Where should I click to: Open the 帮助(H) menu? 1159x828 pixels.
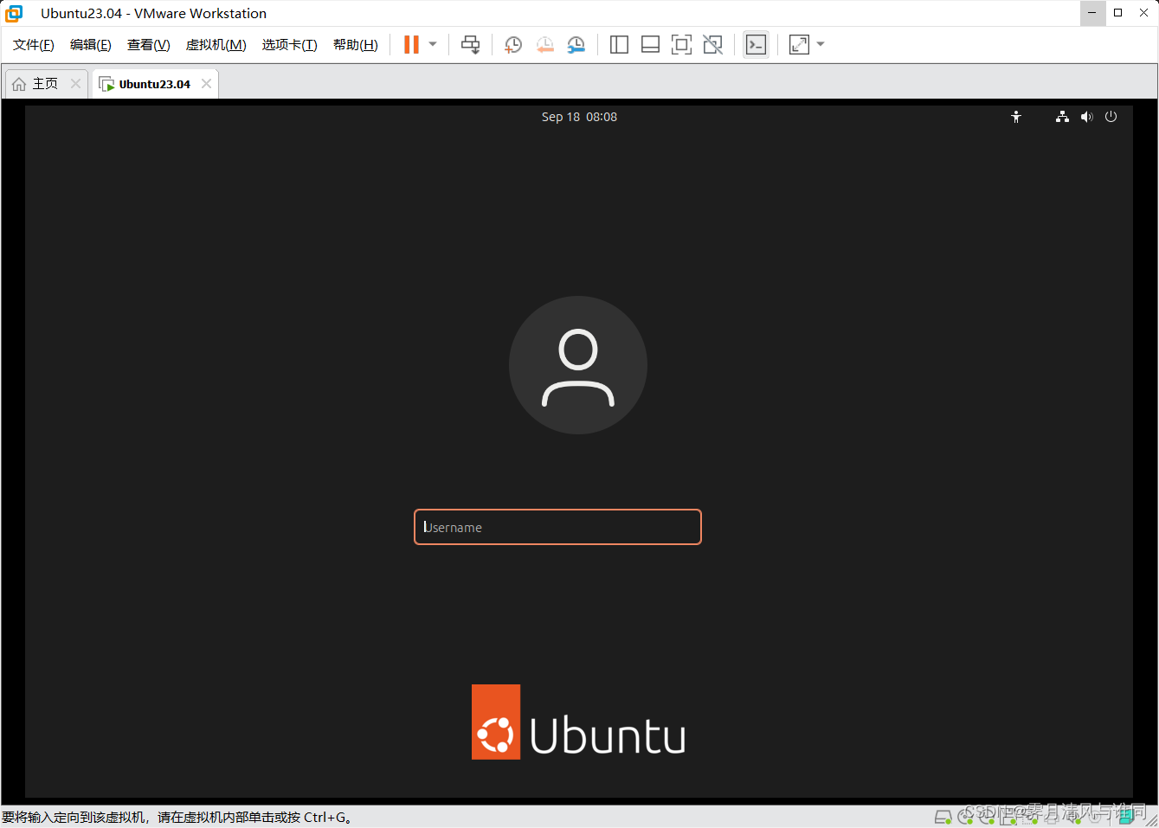[356, 45]
